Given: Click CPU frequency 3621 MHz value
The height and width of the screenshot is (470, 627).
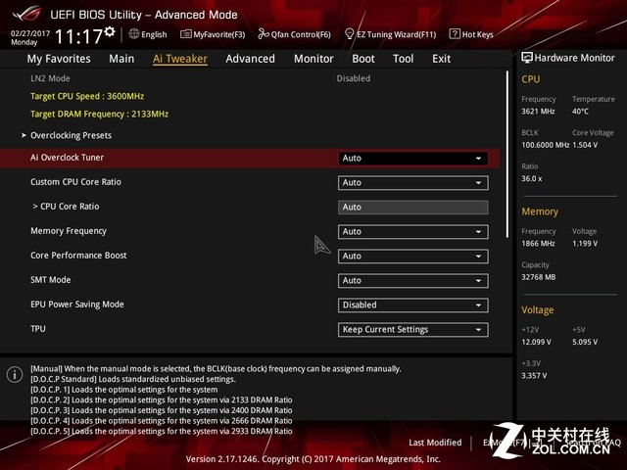Looking at the screenshot, I should tap(538, 111).
